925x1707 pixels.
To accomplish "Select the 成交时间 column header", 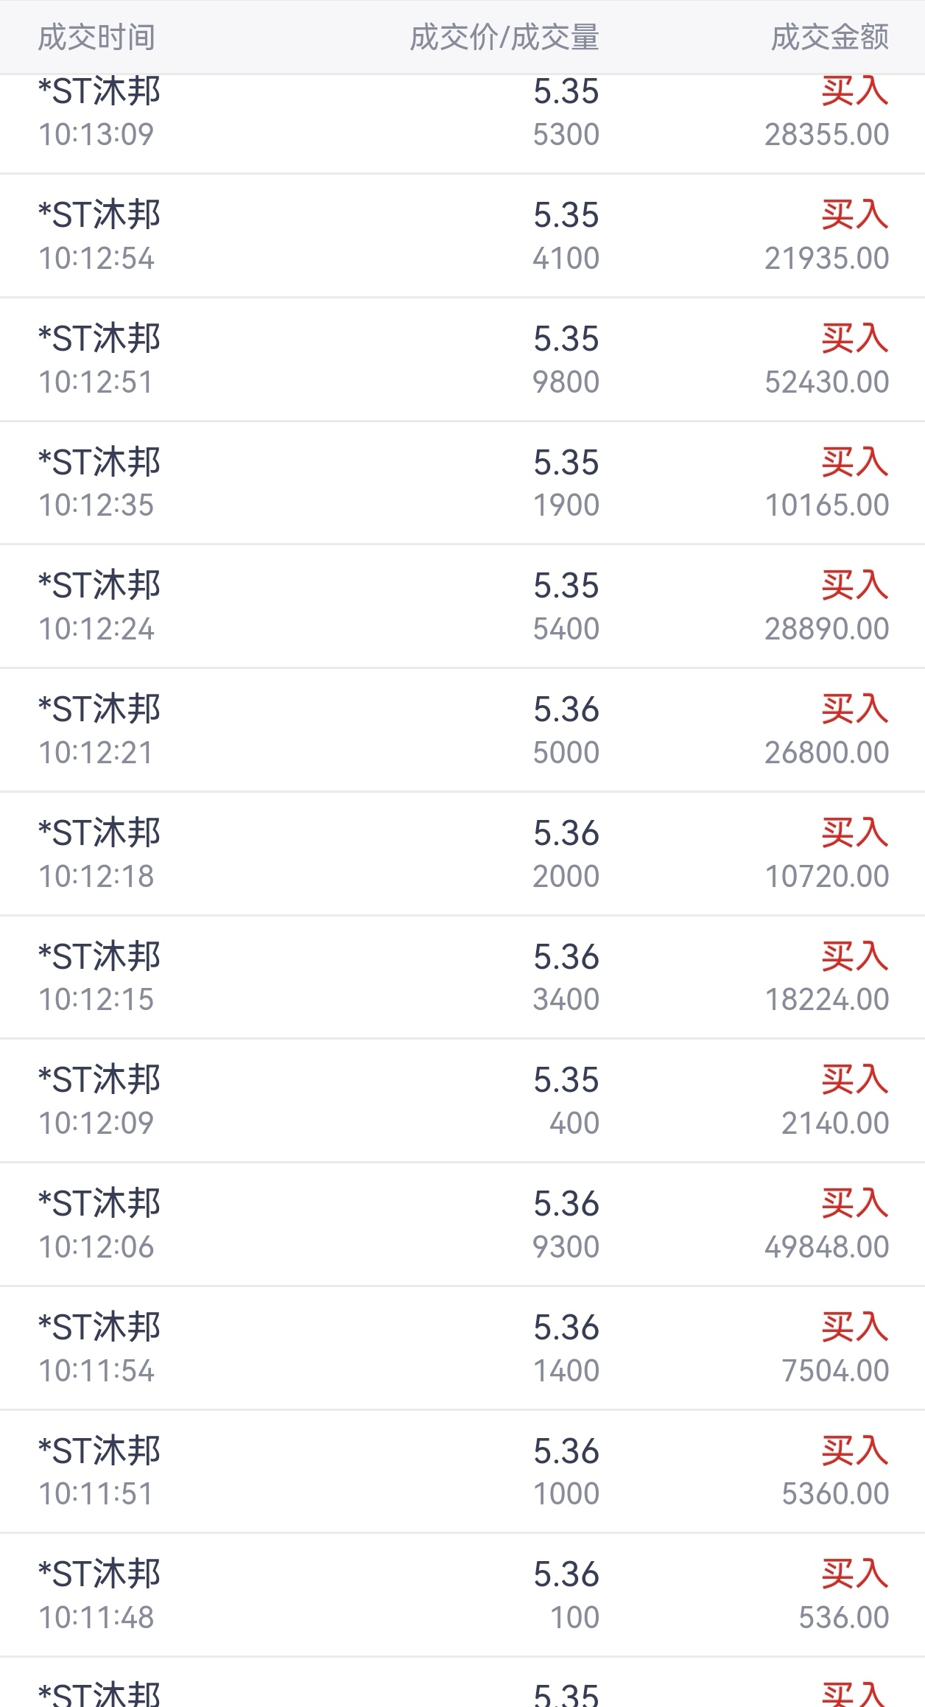I will tap(96, 37).
